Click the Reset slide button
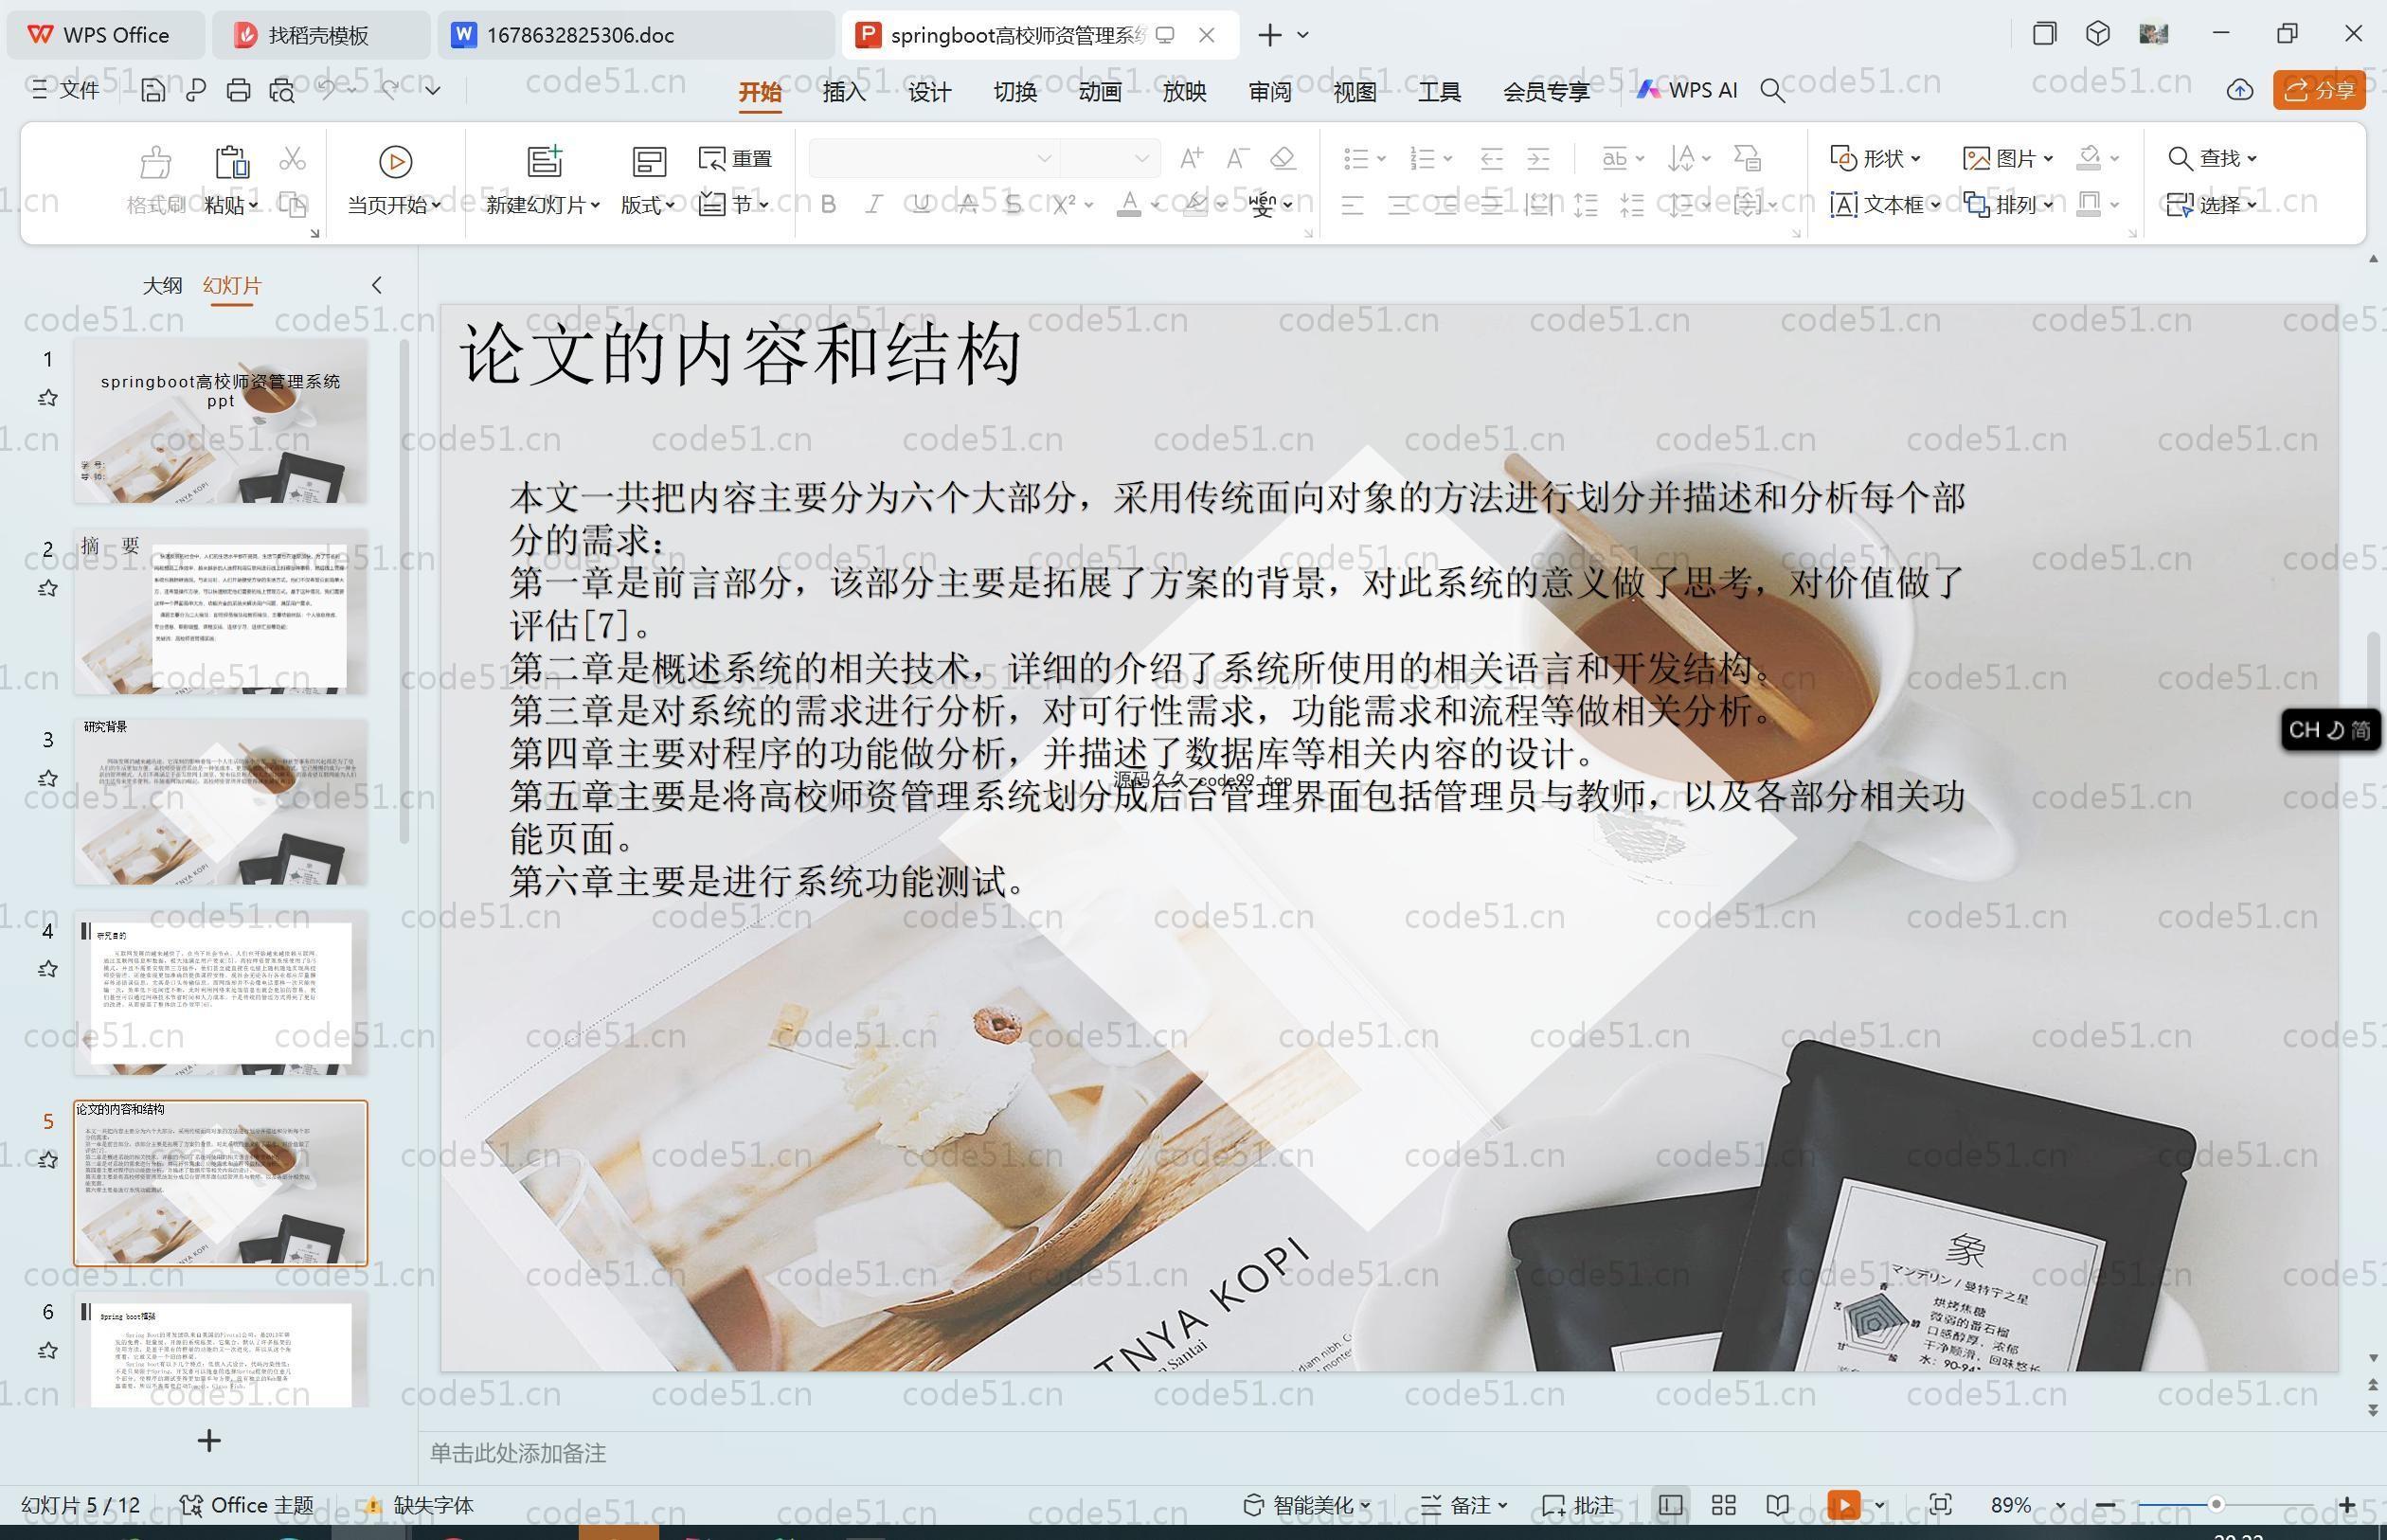The width and height of the screenshot is (2387, 1540). [x=735, y=158]
